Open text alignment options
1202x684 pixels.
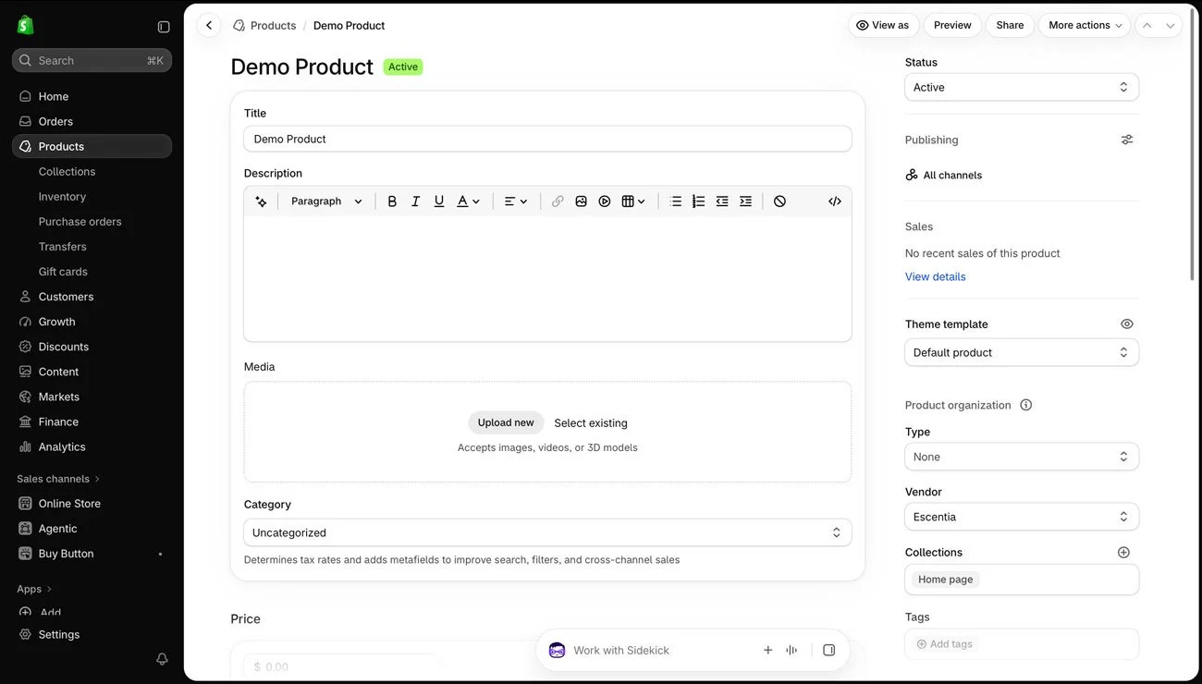tap(516, 202)
